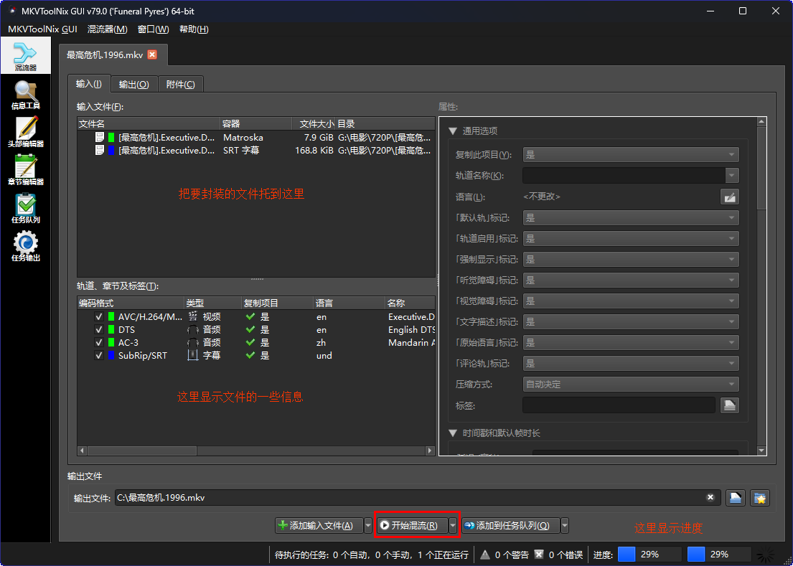This screenshot has width=793, height=566.
Task: Open the 任务输出 job output view
Action: coord(25,246)
